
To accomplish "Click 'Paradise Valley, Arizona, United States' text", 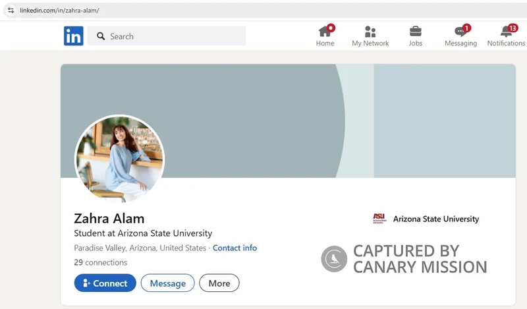I will 140,248.
